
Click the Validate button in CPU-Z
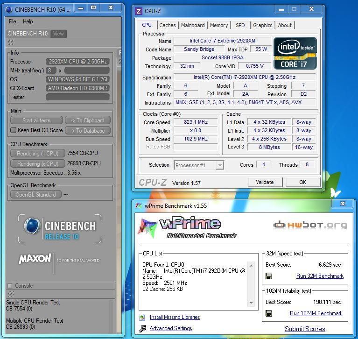(x=265, y=182)
